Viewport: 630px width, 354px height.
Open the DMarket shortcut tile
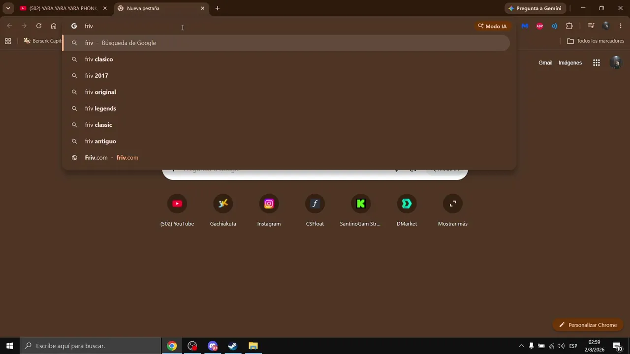407,210
